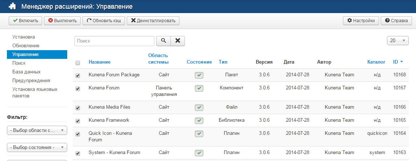The height and width of the screenshot is (161, 416).
Task: Expand the "Выбор состояния" filter dropdown
Action: tap(37, 147)
